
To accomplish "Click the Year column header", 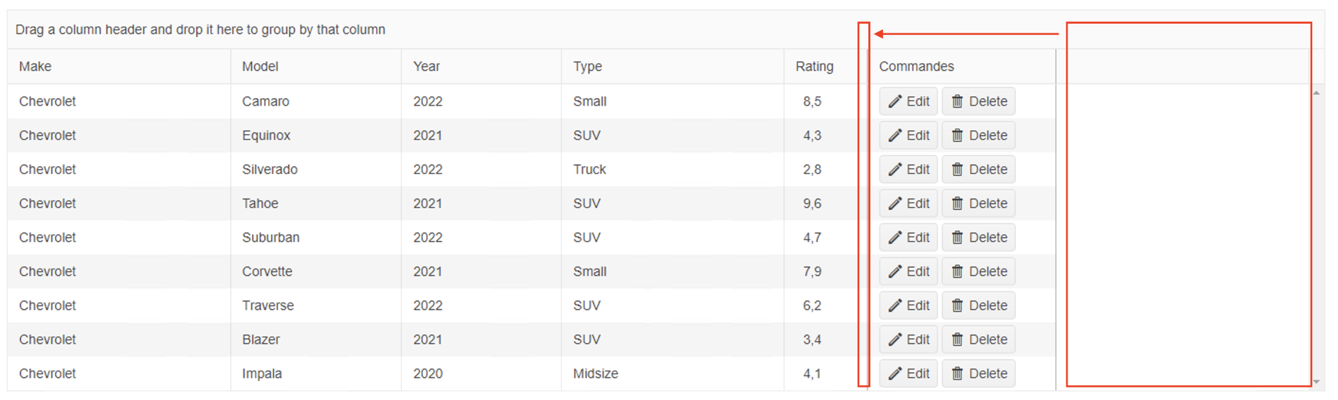I will (426, 67).
